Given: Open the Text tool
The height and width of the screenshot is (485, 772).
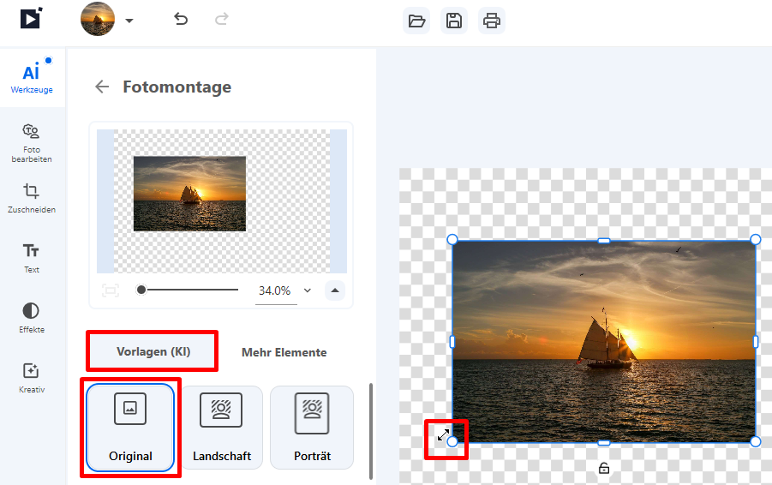Looking at the screenshot, I should (32, 259).
